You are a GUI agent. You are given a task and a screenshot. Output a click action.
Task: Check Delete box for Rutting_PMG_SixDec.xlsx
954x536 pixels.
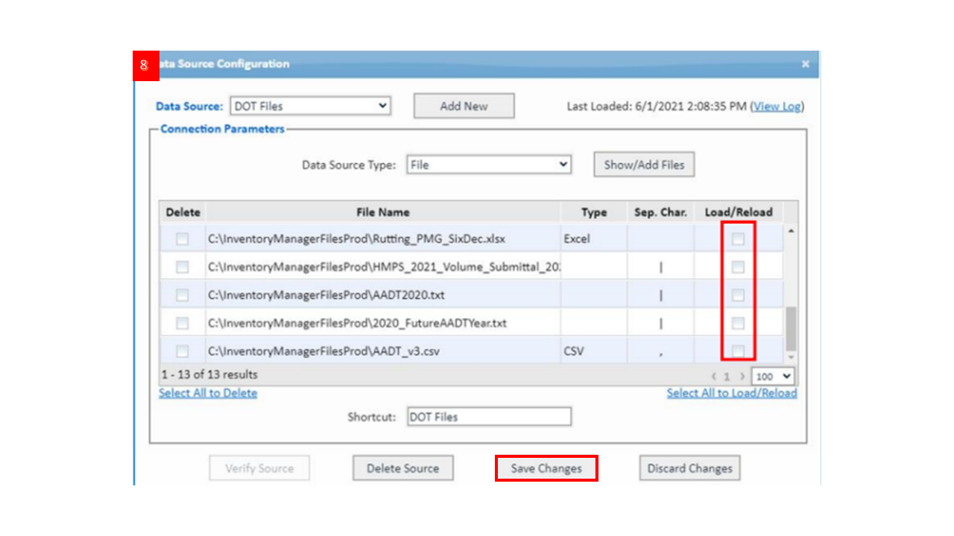[x=182, y=239]
